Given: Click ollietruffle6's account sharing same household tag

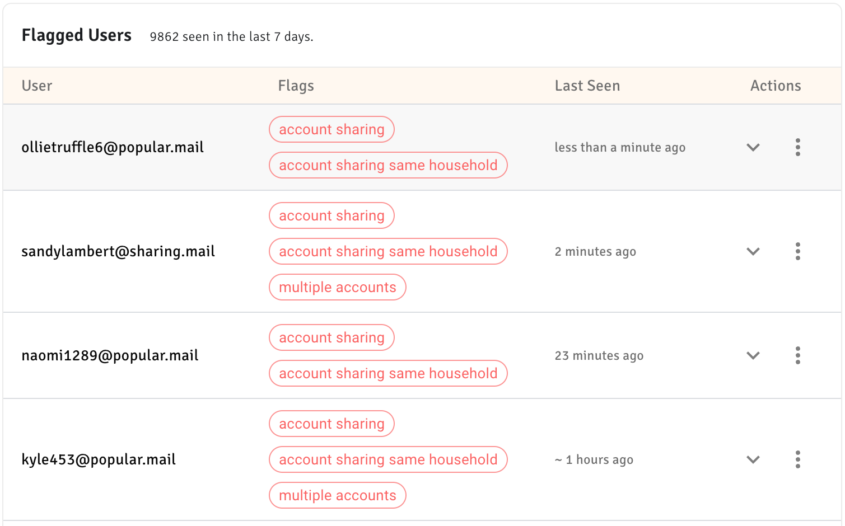Looking at the screenshot, I should tap(388, 165).
